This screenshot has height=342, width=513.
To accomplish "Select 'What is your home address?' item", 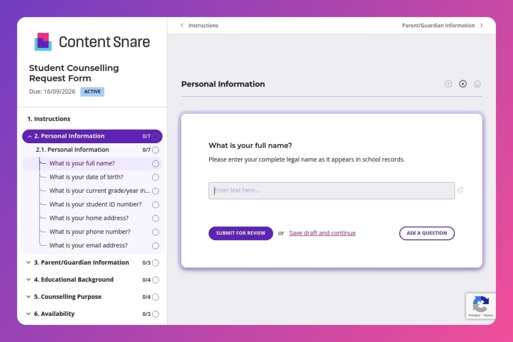I will click(x=89, y=218).
